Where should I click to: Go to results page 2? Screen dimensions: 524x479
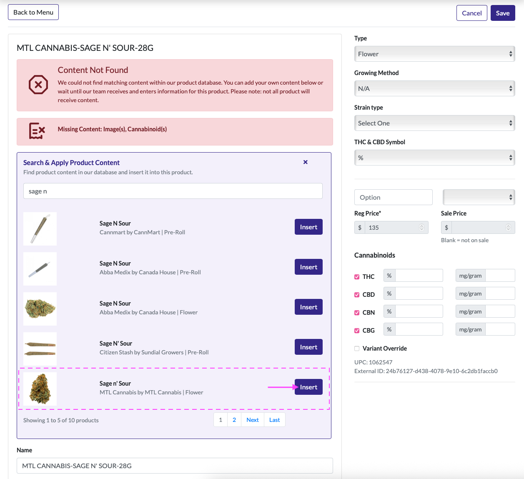point(234,420)
